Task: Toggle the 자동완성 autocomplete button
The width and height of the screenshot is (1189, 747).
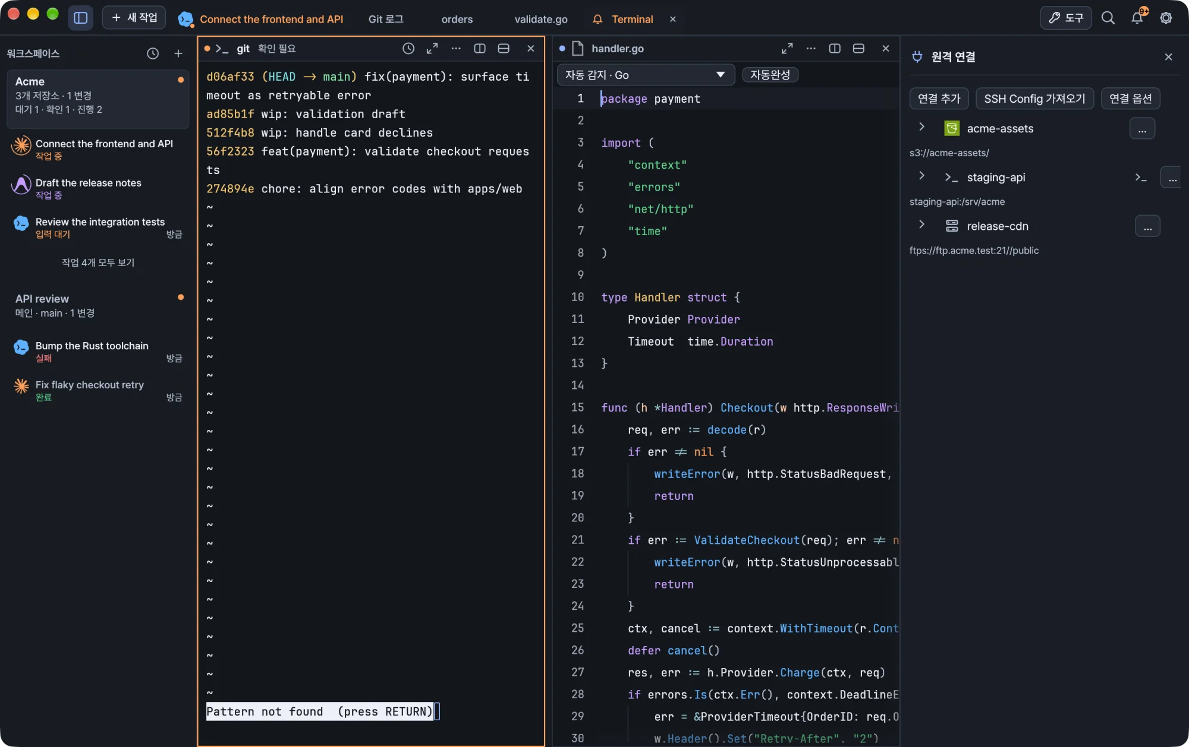Action: (x=770, y=75)
